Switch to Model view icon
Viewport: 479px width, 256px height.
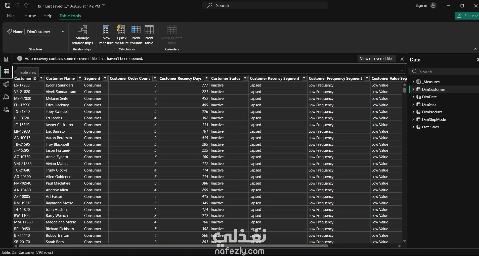pyautogui.click(x=6, y=84)
